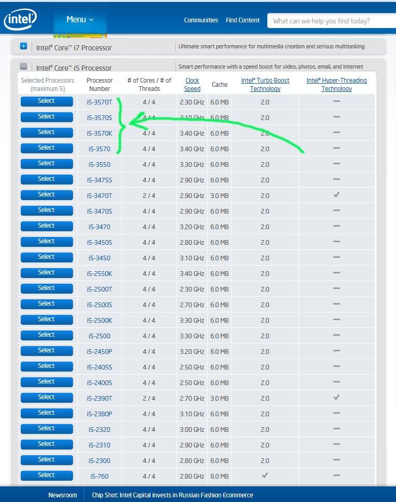Click the 3.40 GHz value for i5-2550K
This screenshot has width=396, height=502.
point(192,274)
